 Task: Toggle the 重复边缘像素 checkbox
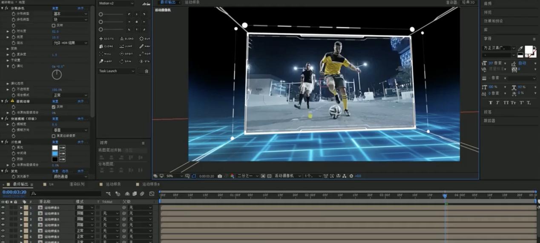[54, 136]
